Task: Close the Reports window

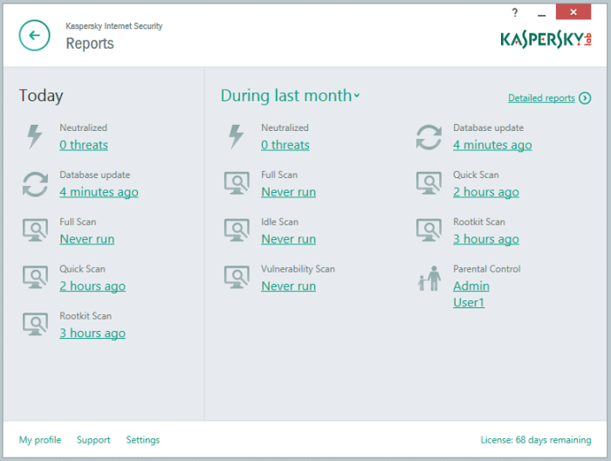Action: point(573,11)
